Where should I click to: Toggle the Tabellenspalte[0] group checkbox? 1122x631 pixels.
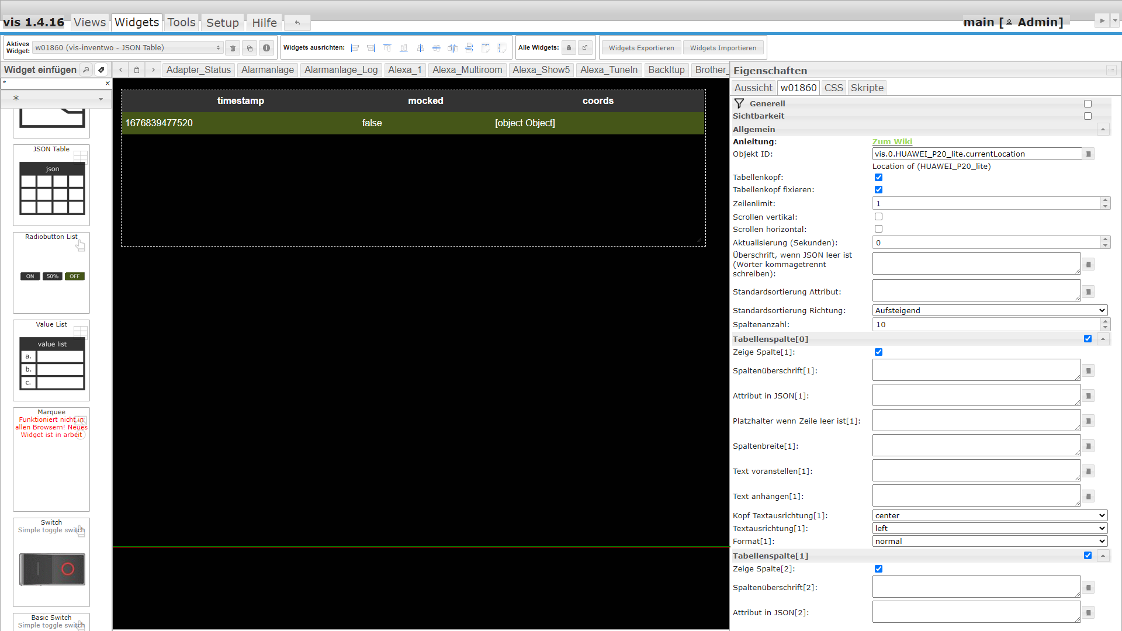(x=1088, y=339)
